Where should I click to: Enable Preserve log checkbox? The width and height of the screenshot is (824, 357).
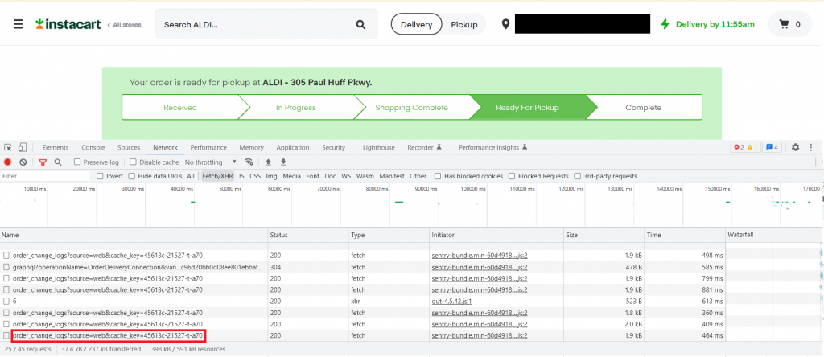(77, 162)
